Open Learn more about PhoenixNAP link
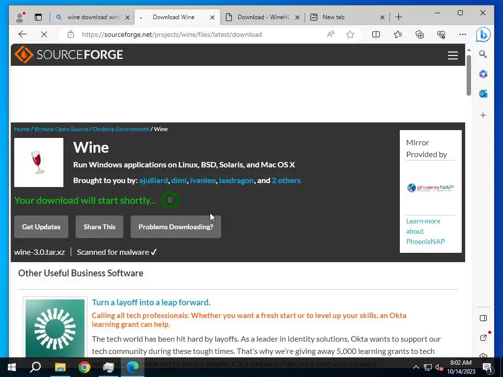The height and width of the screenshot is (377, 503). click(x=425, y=231)
